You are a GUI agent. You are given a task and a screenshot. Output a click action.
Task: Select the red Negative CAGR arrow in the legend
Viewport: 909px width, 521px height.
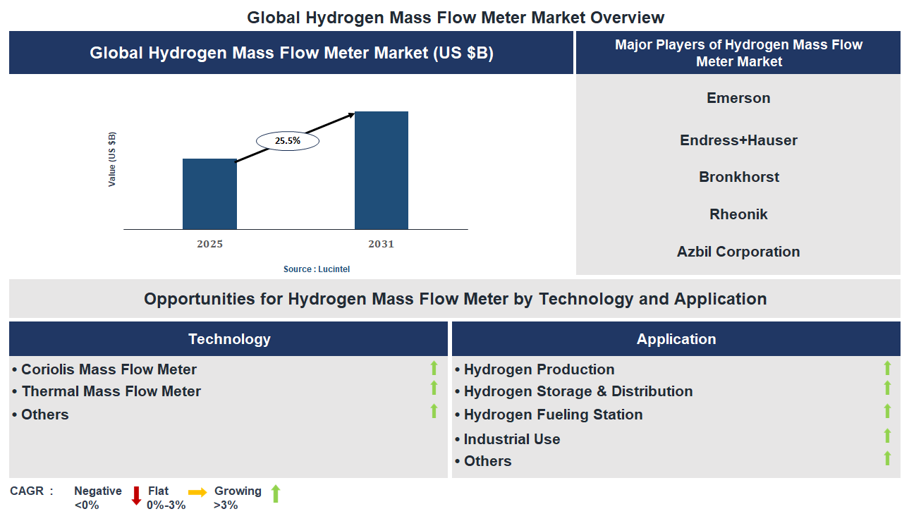coord(136,495)
